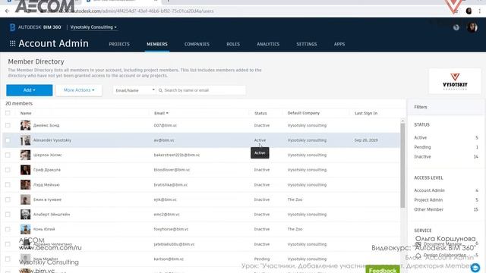Click avatar of foxyhorse@bim.vc member
Viewport: 486px width, 273px height.
tap(25, 229)
